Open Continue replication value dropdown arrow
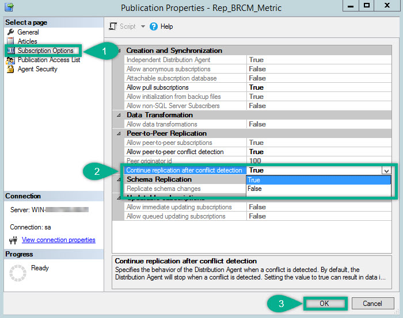 pos(386,170)
